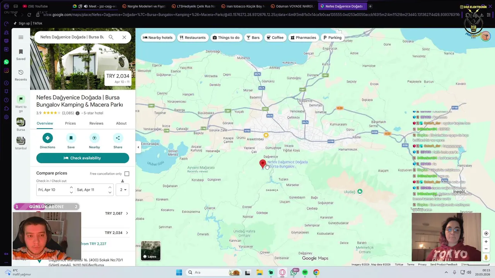This screenshot has width=495, height=278.
Task: Go back in browser history
Action: tap(15, 15)
